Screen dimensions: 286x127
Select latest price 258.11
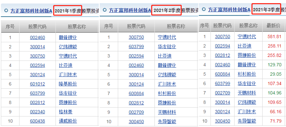coord(274,46)
